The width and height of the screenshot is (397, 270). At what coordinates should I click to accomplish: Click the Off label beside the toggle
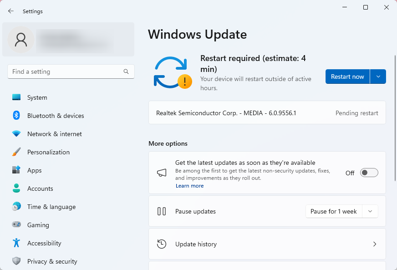(350, 173)
